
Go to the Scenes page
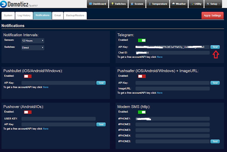coord(137,4)
